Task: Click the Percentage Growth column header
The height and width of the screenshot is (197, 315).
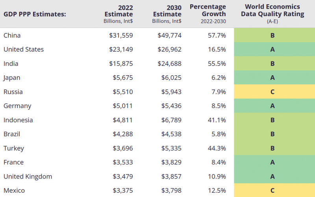Action: (x=208, y=14)
